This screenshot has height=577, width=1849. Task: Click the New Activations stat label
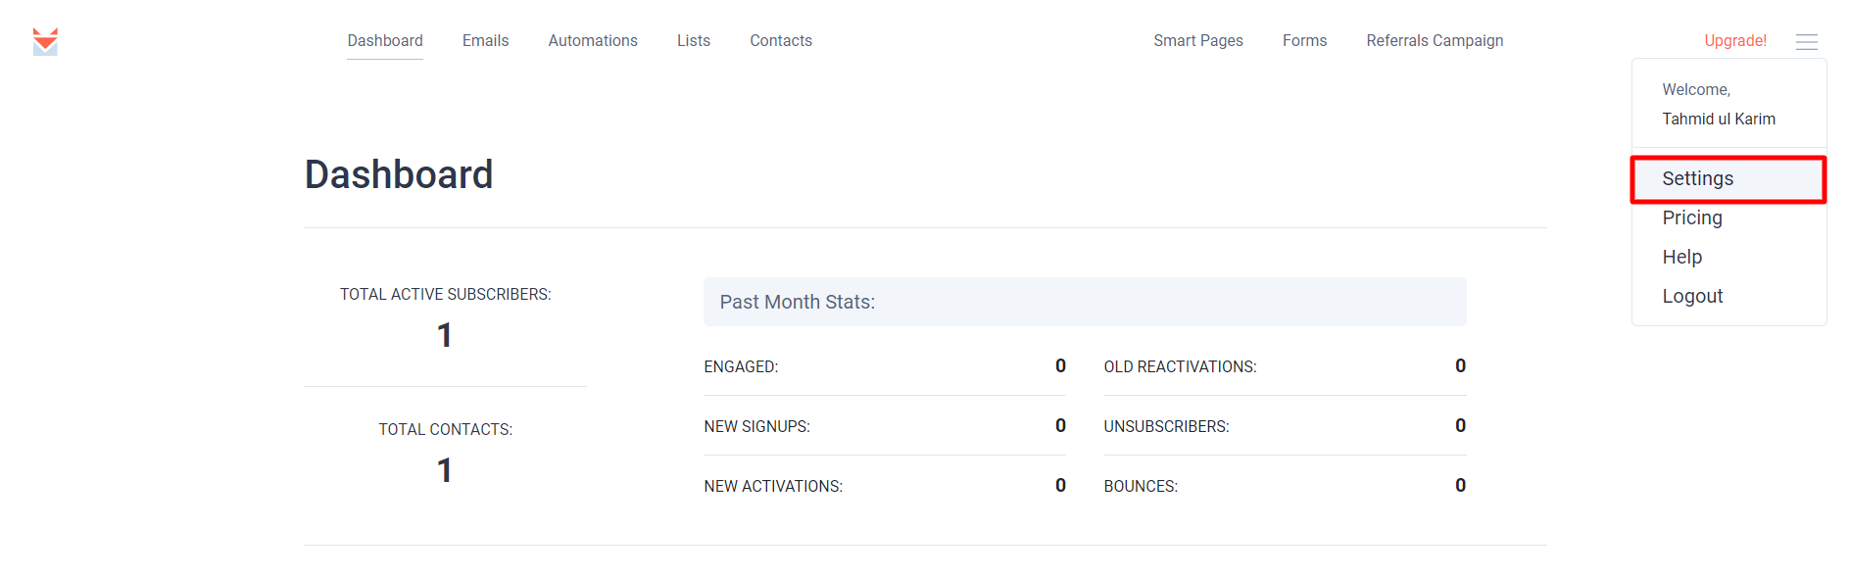click(x=773, y=486)
